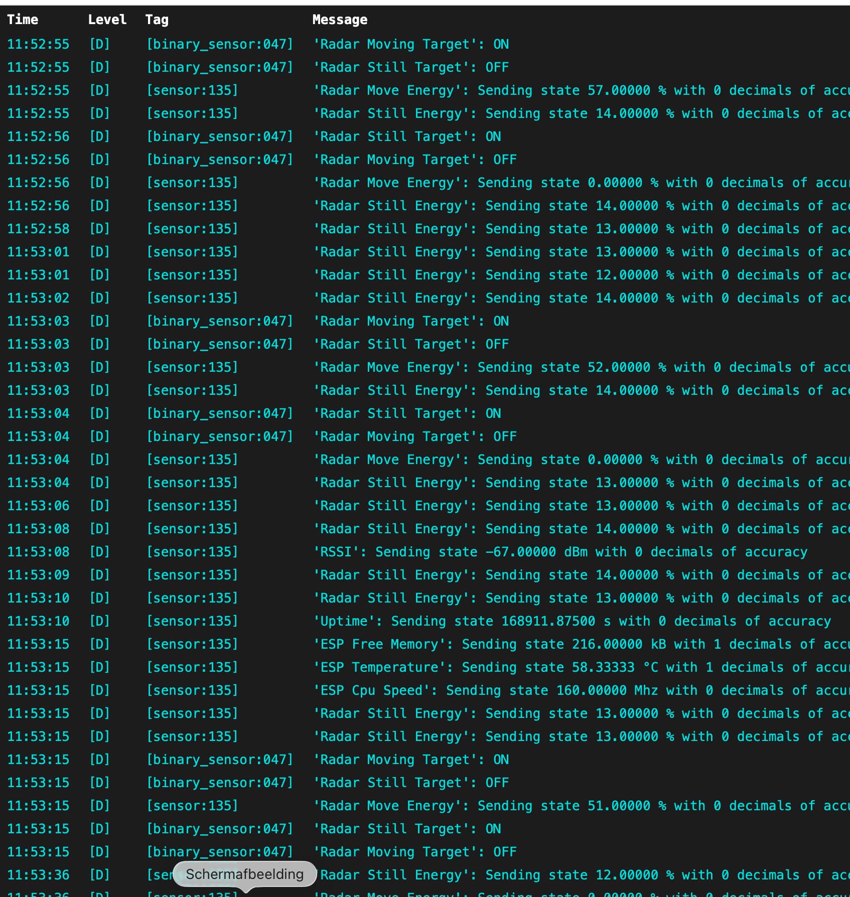
Task: Click the Schermafbeelding tooltip bubble
Action: (x=244, y=874)
